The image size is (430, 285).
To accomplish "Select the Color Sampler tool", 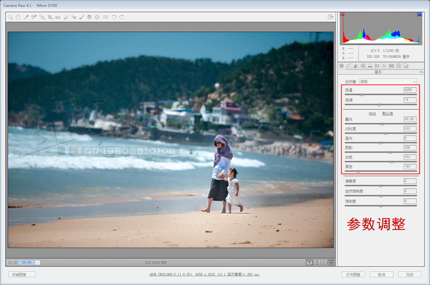I will (34, 17).
